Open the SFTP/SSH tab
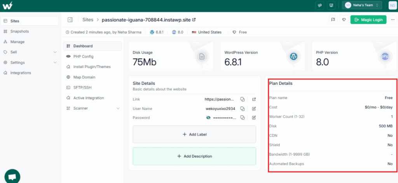398x183 pixels. [93, 87]
